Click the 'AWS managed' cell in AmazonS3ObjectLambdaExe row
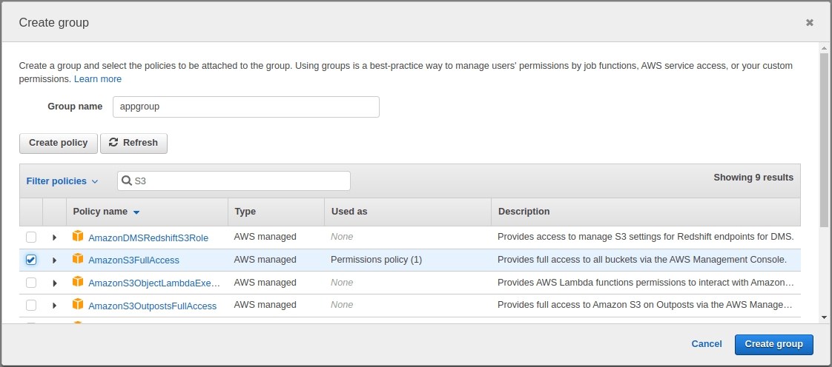The image size is (832, 367). coord(265,282)
